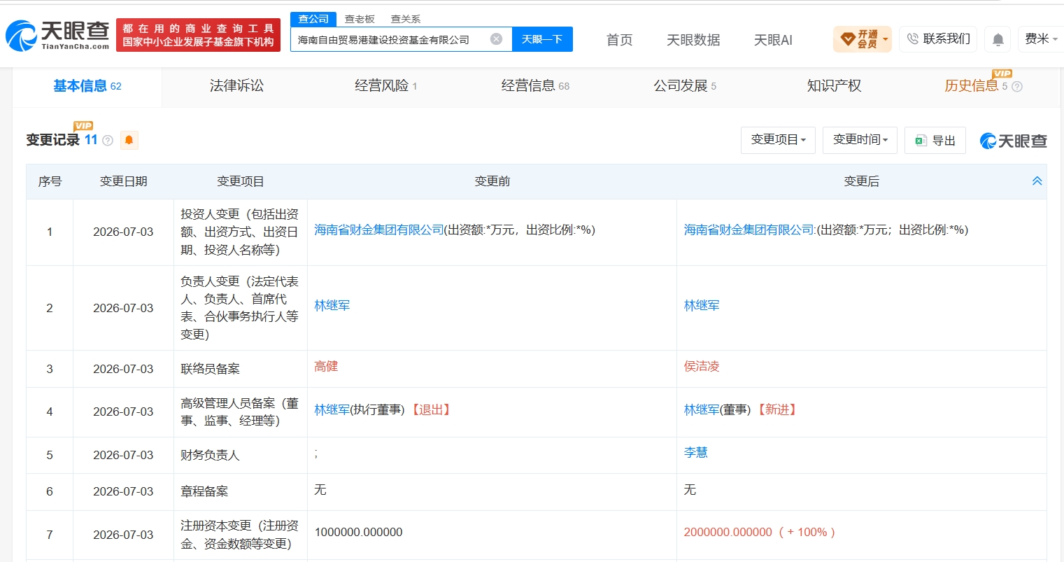Click the VIP diamond 开通会员 icon
Viewport: 1064px width, 562px height.
pos(862,39)
